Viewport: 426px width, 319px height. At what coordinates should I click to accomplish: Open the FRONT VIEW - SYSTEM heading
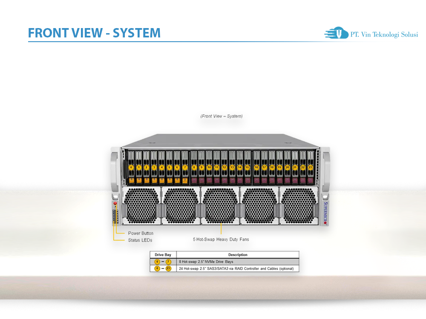(x=94, y=33)
